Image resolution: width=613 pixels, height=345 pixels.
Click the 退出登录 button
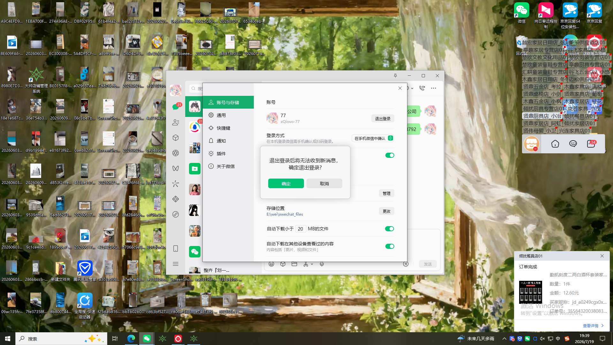[383, 119]
